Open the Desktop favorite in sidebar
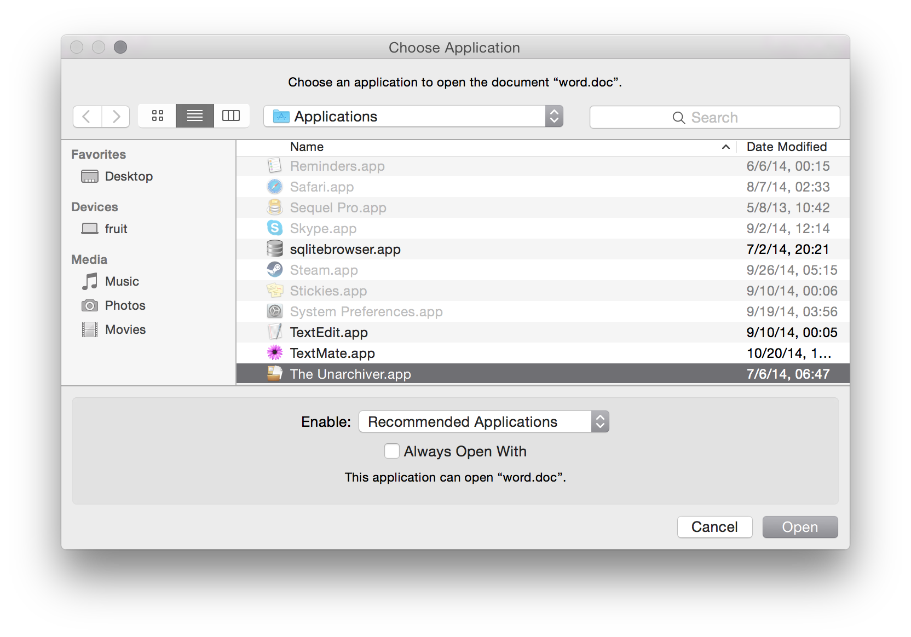This screenshot has height=637, width=911. tap(129, 176)
